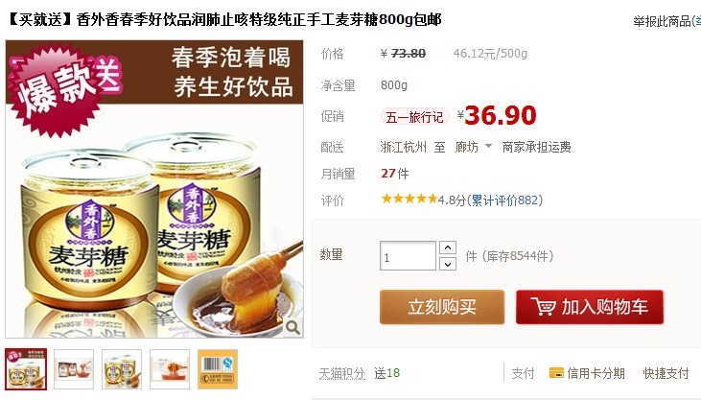The height and width of the screenshot is (400, 701).
Task: Click the 举报此商品 report link
Action: [x=662, y=21]
